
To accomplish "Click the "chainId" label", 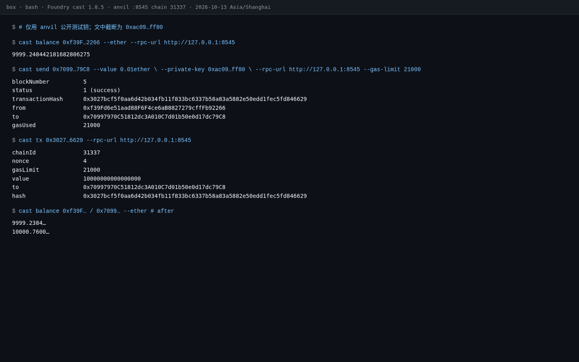I will [x=24, y=152].
